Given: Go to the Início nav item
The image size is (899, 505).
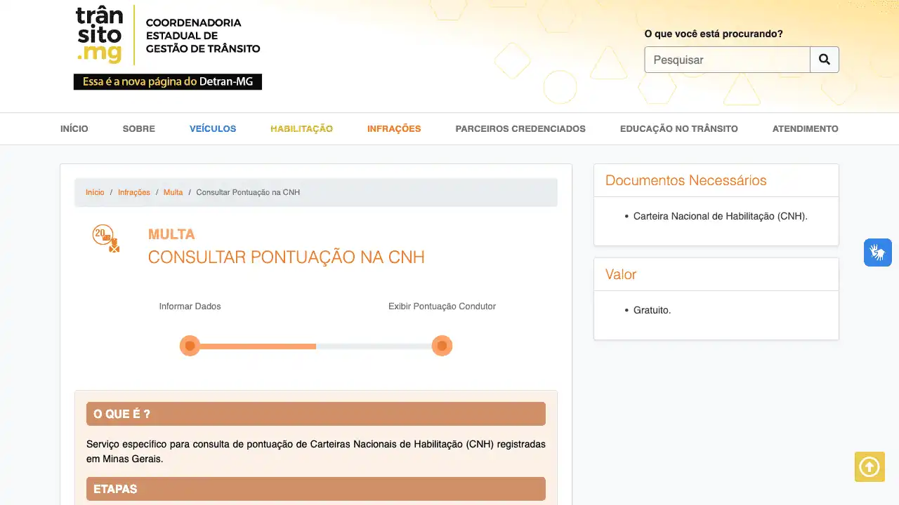Looking at the screenshot, I should tap(74, 128).
